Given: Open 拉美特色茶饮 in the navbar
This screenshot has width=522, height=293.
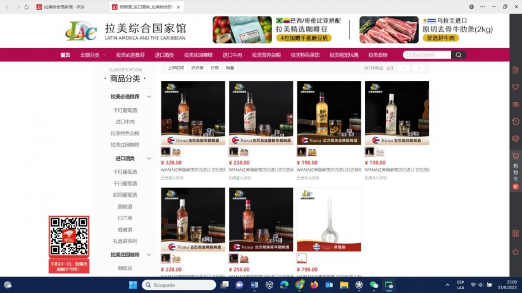Looking at the screenshot, I should (x=305, y=55).
